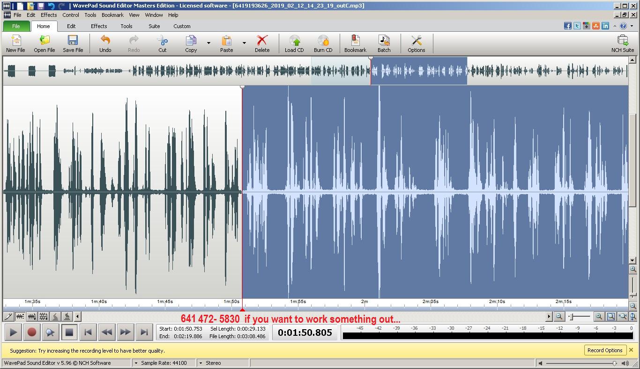This screenshot has height=369, width=640.
Task: Click the quick-access save icon in title bar
Action: (x=41, y=6)
